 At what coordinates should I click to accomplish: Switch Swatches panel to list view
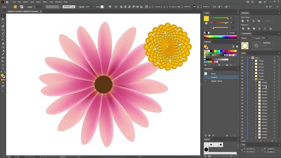[233, 47]
